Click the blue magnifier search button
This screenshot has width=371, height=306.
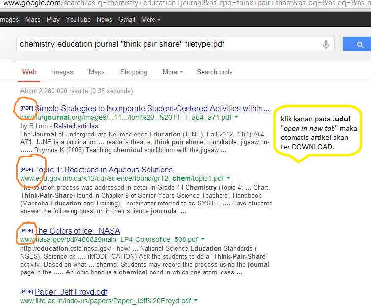coord(358,44)
